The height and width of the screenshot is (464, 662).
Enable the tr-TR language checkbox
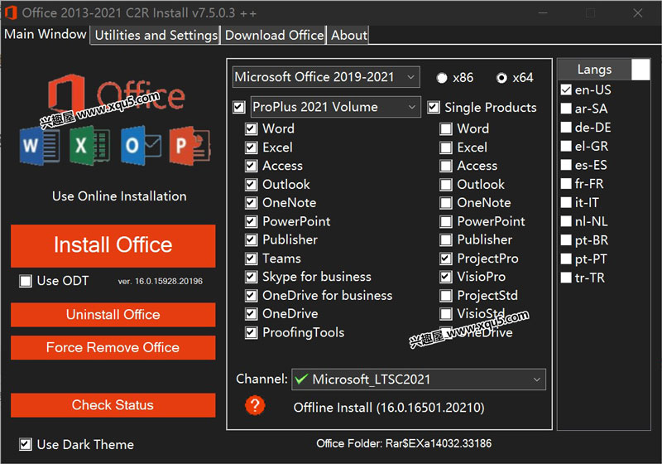[x=566, y=278]
